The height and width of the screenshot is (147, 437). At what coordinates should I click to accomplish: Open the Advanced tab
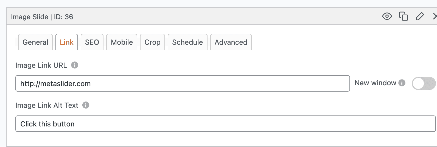[231, 42]
